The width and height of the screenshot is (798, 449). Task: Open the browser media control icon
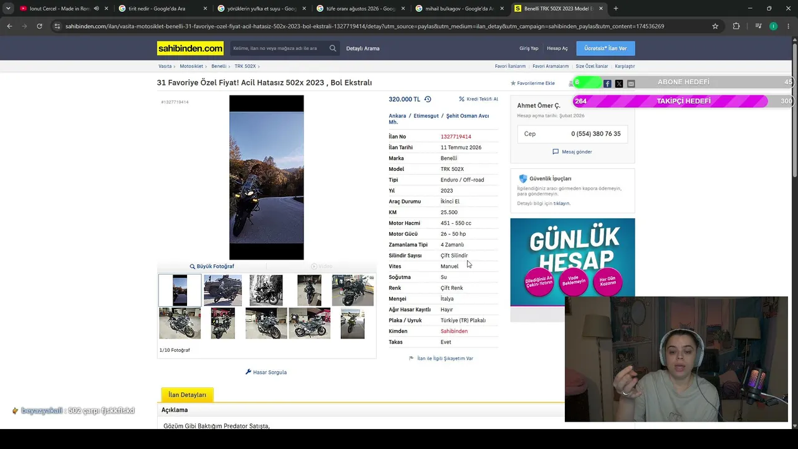point(758,26)
